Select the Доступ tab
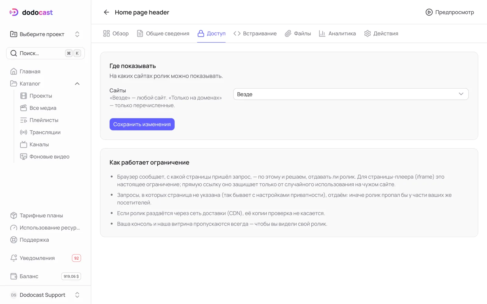 tap(212, 33)
